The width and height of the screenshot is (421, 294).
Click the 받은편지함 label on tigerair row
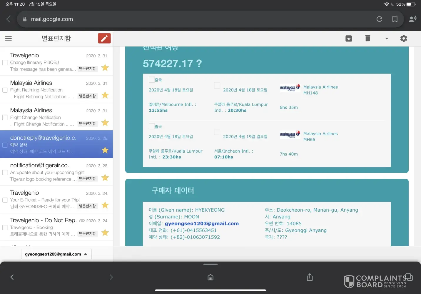point(87,178)
